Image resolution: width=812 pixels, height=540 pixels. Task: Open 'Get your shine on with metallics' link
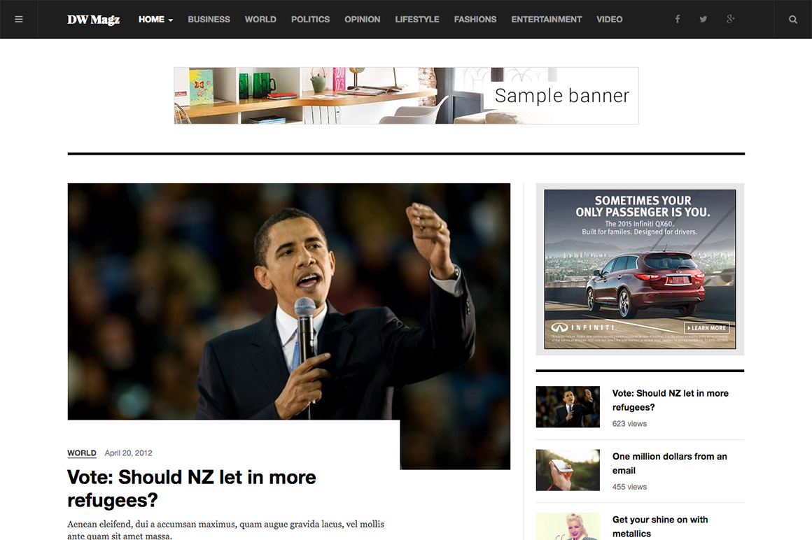tap(660, 527)
